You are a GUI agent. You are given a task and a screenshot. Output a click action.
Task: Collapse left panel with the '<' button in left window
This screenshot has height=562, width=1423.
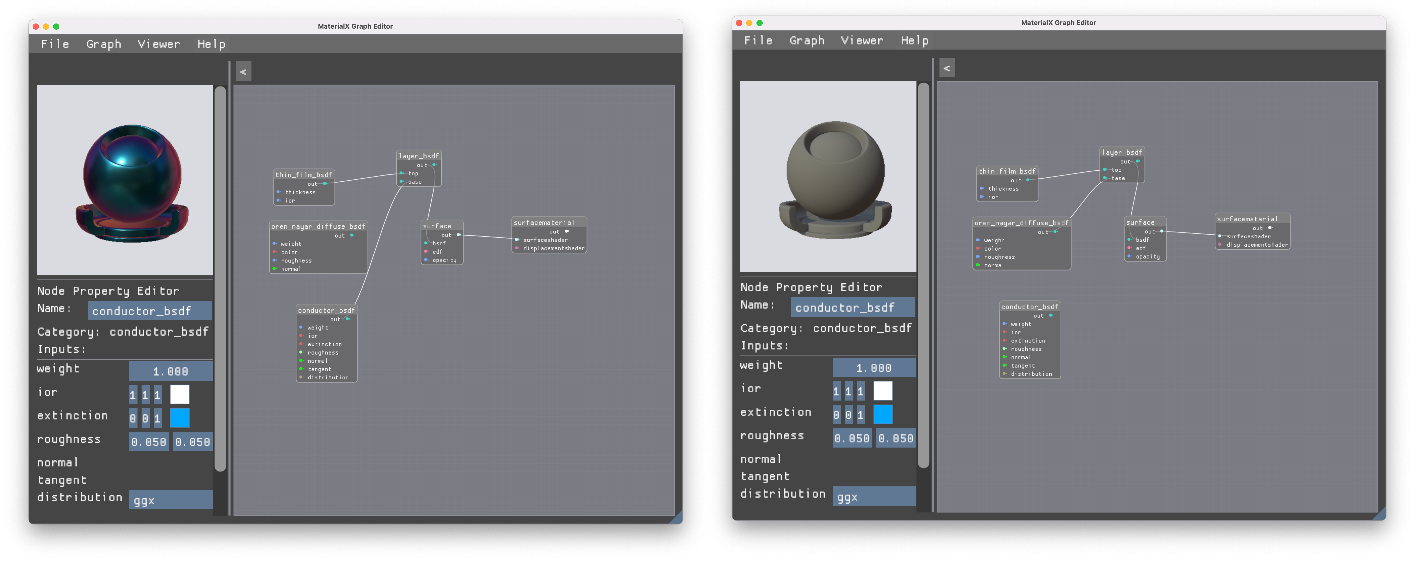click(x=243, y=71)
